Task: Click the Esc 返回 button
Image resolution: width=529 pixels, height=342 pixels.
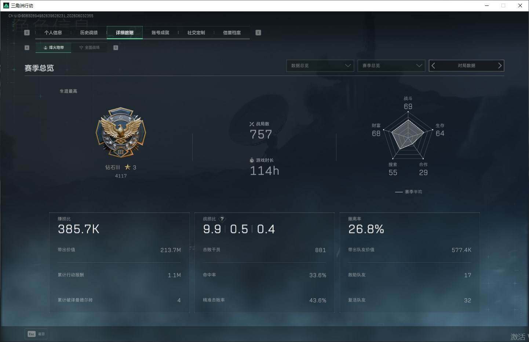Action: pos(36,334)
